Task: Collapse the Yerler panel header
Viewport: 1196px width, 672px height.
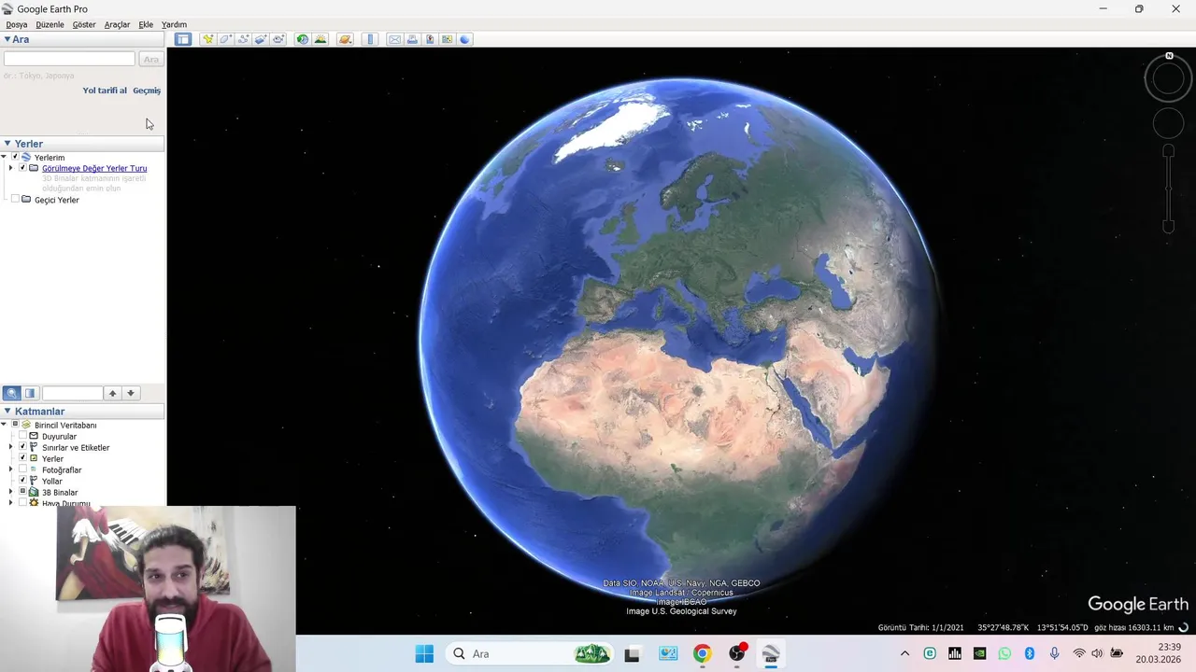Action: (7, 144)
